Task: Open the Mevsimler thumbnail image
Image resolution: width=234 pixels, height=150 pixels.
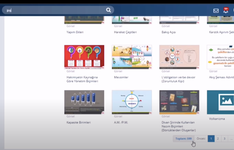Action: [x=132, y=57]
